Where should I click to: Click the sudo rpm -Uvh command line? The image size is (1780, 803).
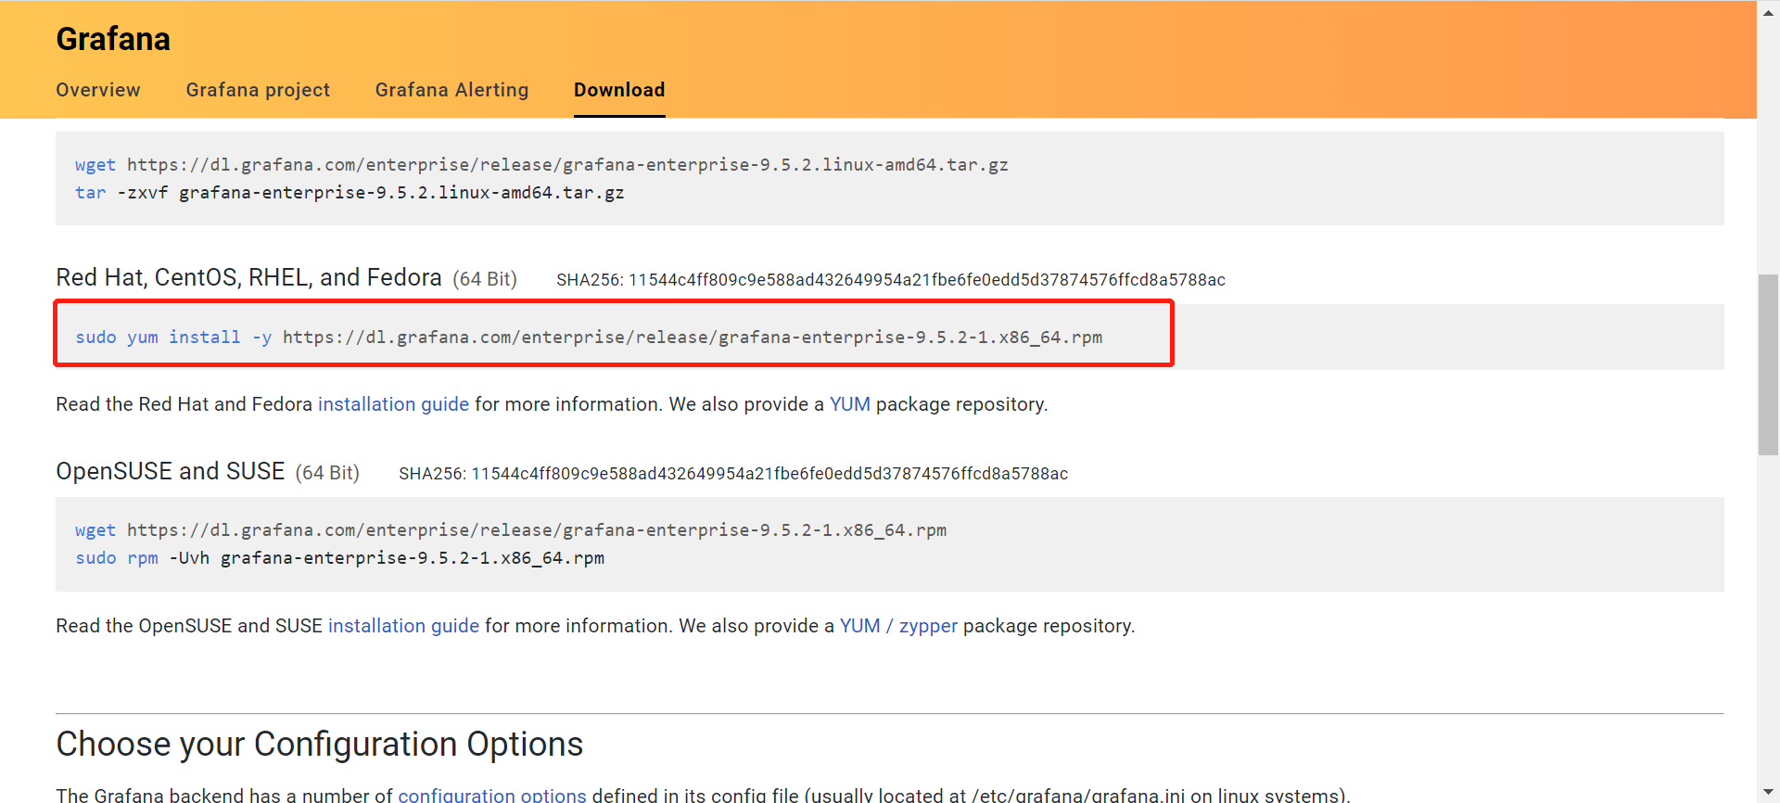339,558
